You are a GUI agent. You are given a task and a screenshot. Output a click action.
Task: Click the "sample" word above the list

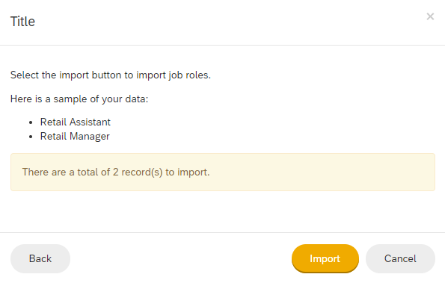click(x=70, y=99)
